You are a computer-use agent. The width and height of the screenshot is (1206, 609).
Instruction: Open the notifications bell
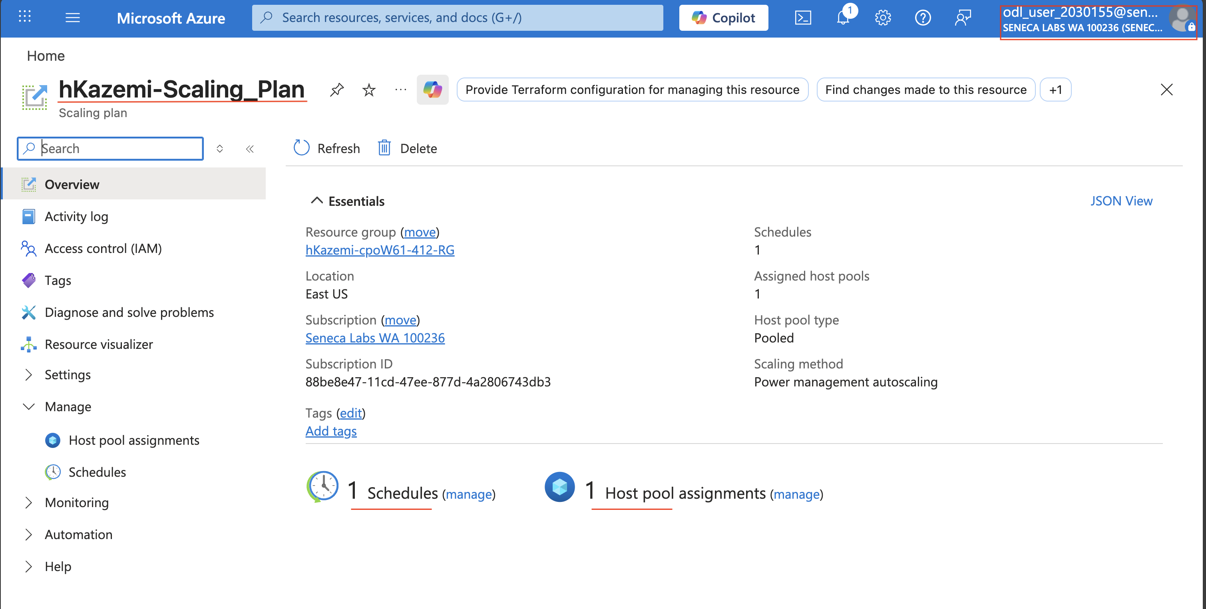click(843, 18)
